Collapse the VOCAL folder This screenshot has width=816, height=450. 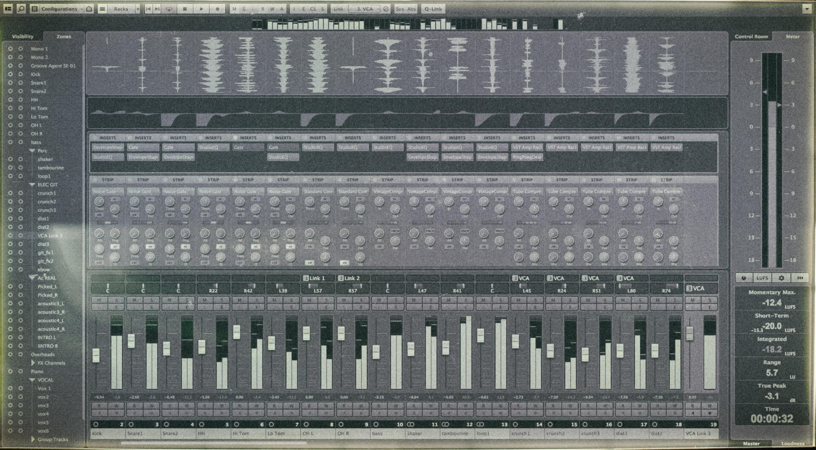point(32,380)
